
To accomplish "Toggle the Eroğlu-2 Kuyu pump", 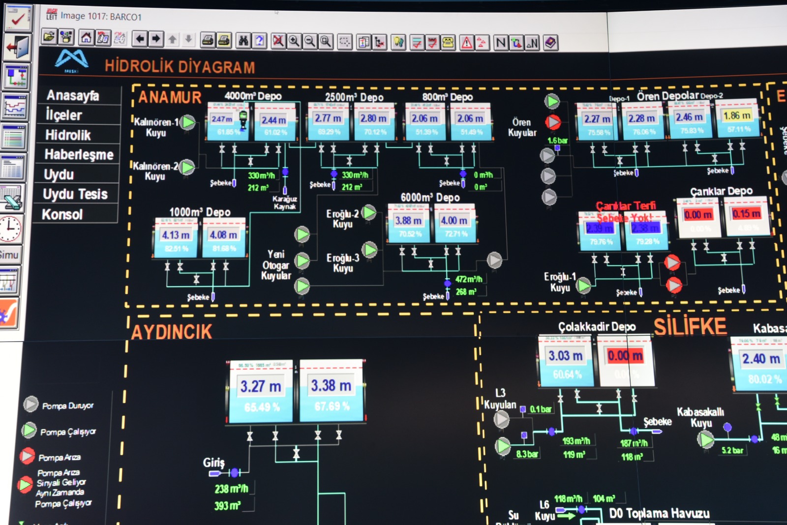I will [x=369, y=213].
